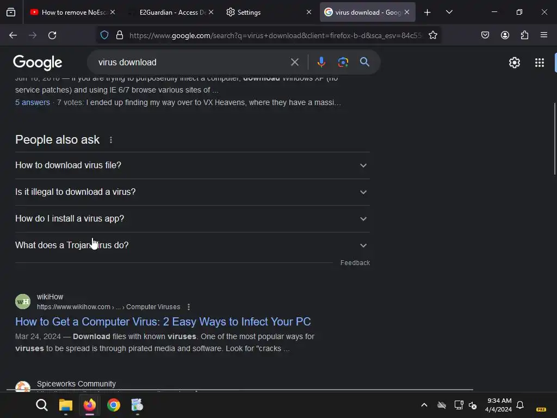The height and width of the screenshot is (418, 557).
Task: Open File Explorer from the taskbar
Action: point(66,405)
